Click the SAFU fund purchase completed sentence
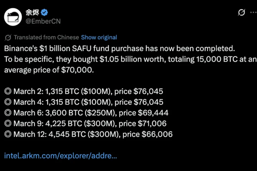The width and height of the screenshot is (257, 171). coord(119,49)
